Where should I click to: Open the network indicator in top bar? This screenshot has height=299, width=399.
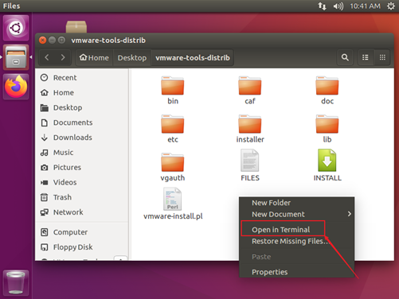[322, 6]
